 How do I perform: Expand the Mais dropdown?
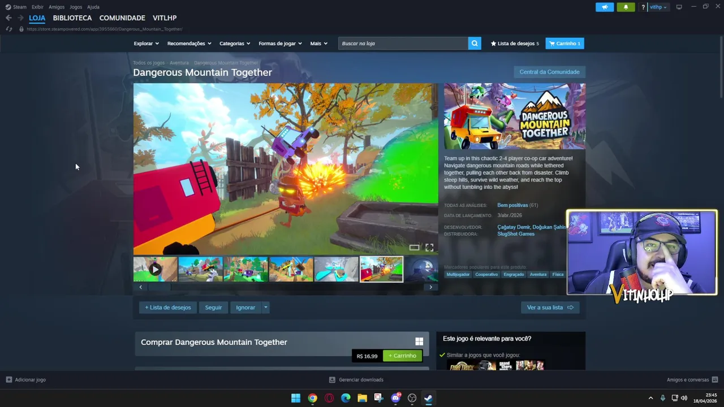click(x=318, y=44)
